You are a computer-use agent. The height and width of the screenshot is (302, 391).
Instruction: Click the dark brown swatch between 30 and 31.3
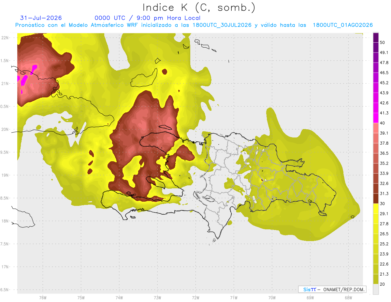coord(376,198)
